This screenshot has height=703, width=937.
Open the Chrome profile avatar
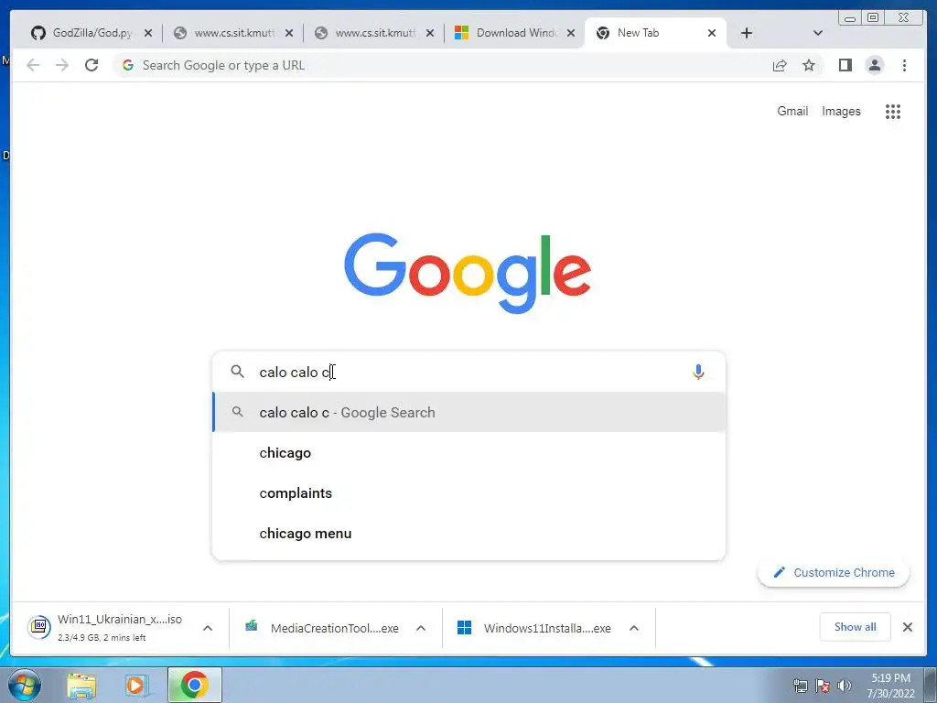(874, 65)
